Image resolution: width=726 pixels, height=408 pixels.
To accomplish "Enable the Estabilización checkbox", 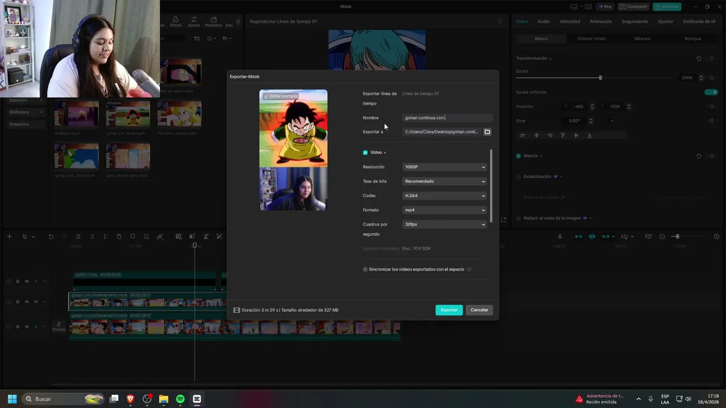I will 518,177.
